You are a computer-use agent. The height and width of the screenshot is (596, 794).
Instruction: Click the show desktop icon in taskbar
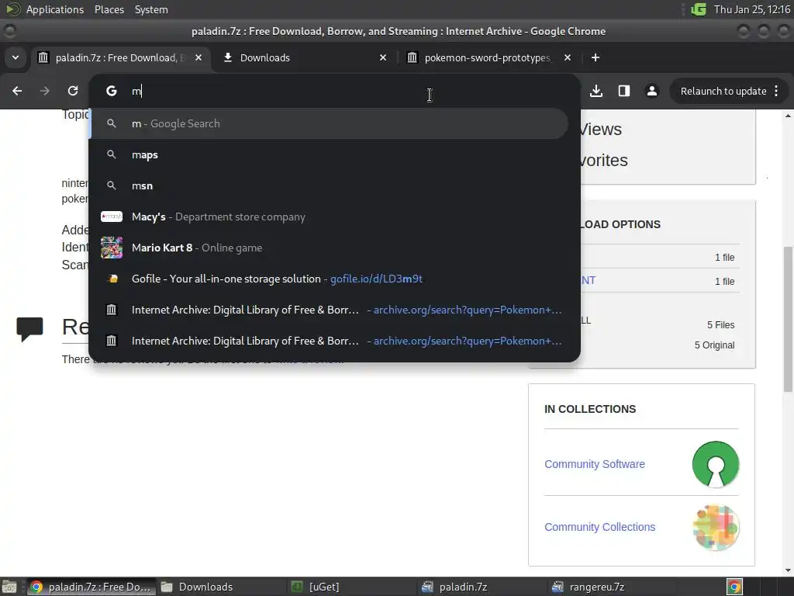click(9, 587)
